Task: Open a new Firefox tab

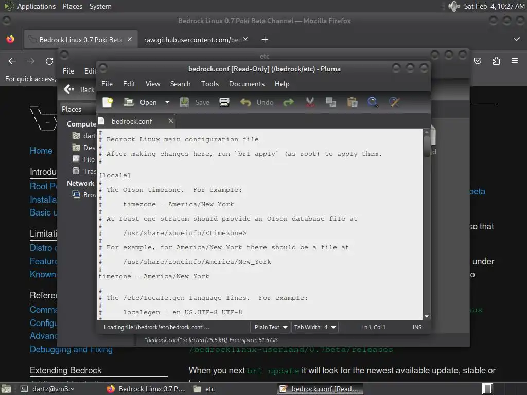Action: [265, 40]
